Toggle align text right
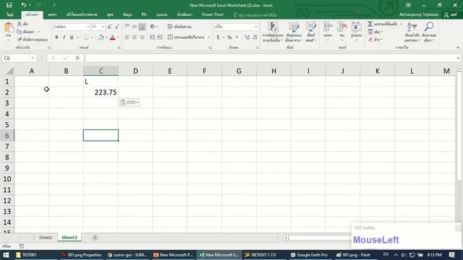This screenshot has height=260, width=463. [142, 38]
